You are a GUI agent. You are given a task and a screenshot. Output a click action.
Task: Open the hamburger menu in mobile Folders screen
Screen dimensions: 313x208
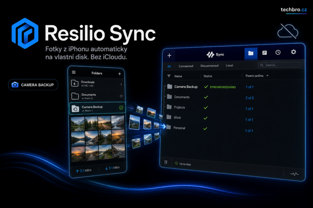click(74, 72)
